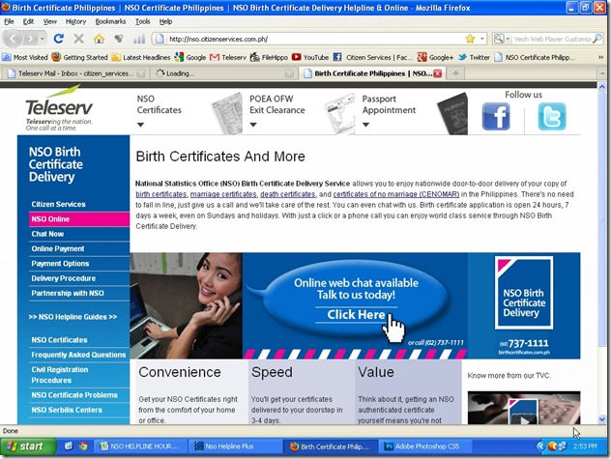The image size is (611, 459).
Task: Open the Teleserv Gmail bookmark
Action: (228, 57)
